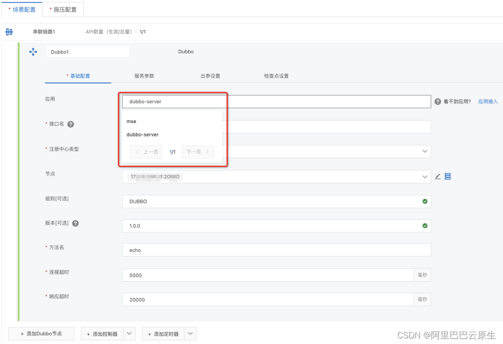Image resolution: width=503 pixels, height=344 pixels.
Task: Click the 应用 input containing dubbo-server
Action: pyautogui.click(x=277, y=101)
